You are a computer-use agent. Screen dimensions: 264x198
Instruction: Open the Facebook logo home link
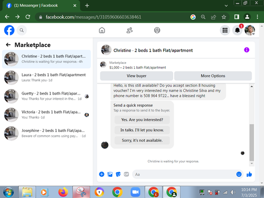[x=9, y=30]
